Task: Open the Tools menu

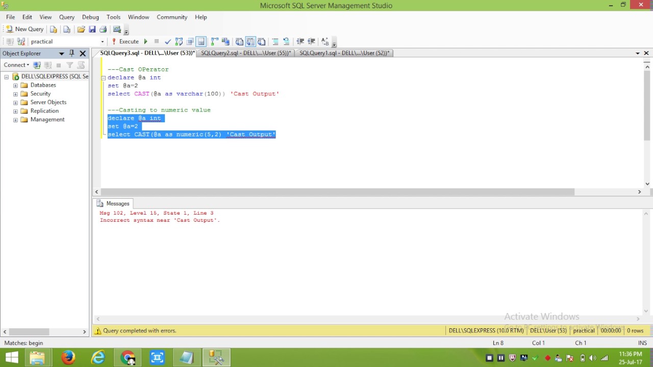Action: 113,17
